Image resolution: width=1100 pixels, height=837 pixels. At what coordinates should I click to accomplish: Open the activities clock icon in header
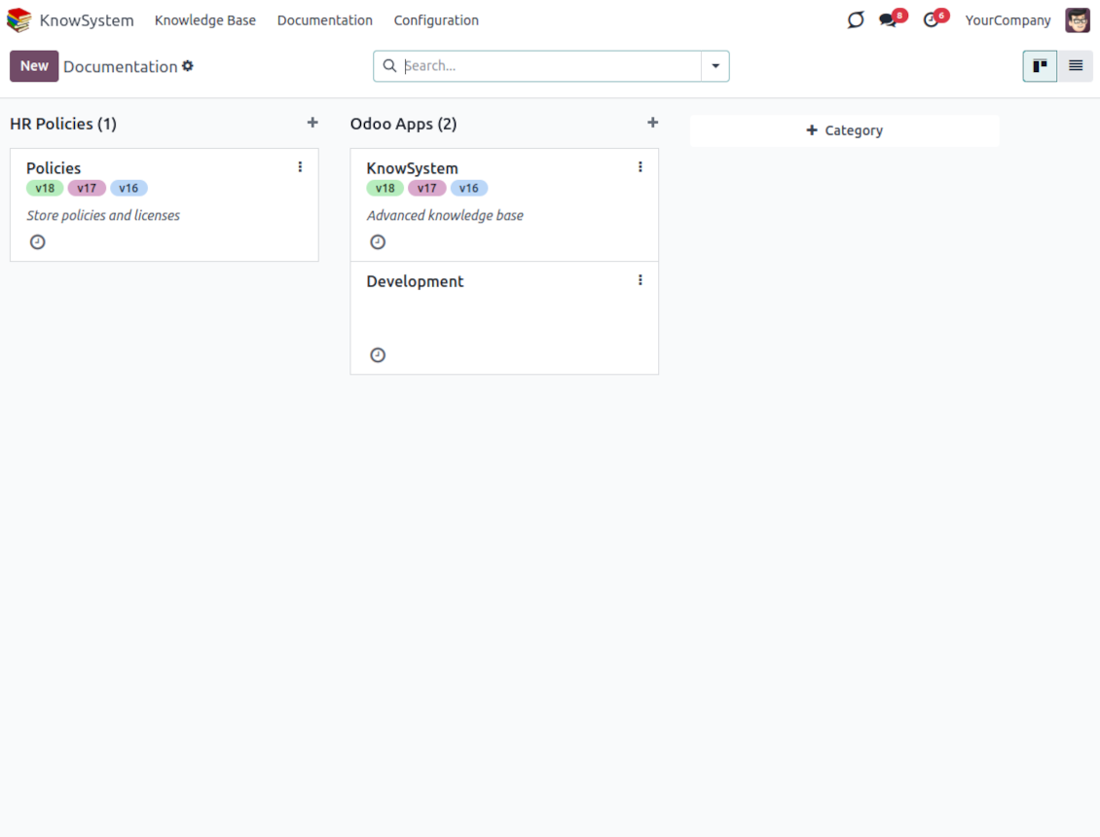pos(932,20)
